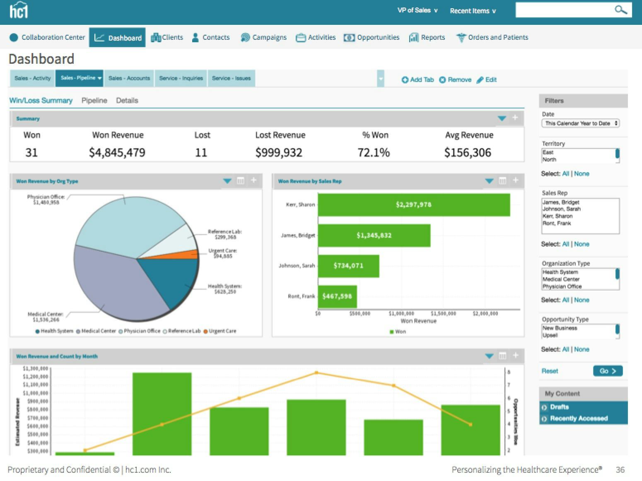
Task: Click the Go button in Filters
Action: pos(607,371)
